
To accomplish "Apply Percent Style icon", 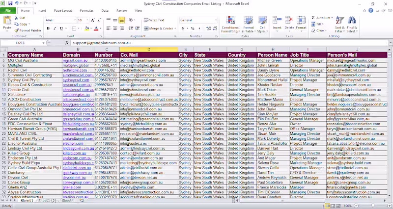I will point(193,28).
